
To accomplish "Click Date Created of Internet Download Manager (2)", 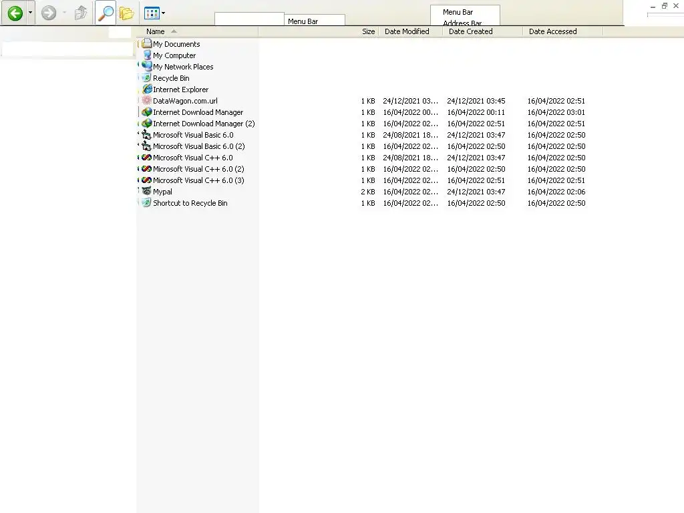I will (x=476, y=124).
